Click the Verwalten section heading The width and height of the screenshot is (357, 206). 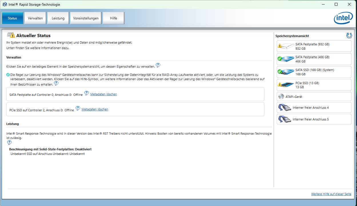(14, 57)
